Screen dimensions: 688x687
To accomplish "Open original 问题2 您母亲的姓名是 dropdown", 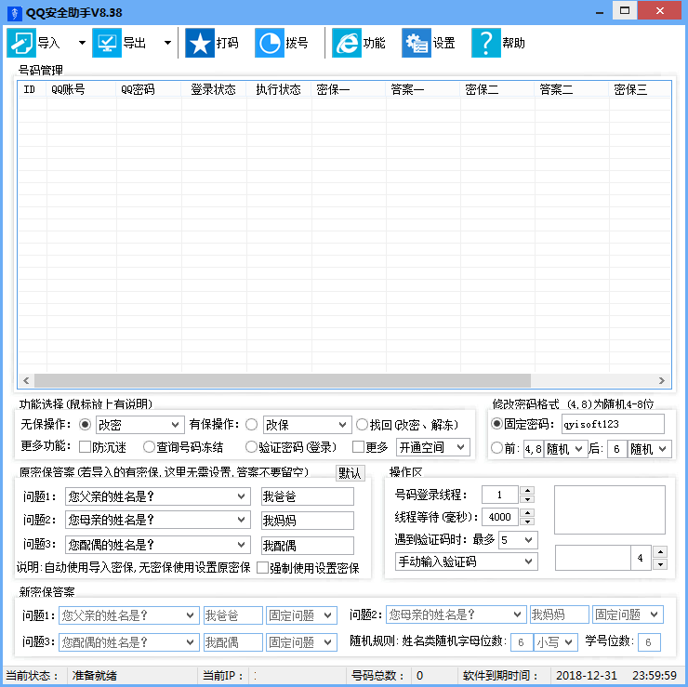I will coord(158,520).
